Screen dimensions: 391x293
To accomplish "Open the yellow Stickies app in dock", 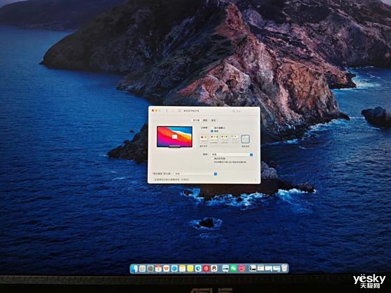I will coord(190,268).
